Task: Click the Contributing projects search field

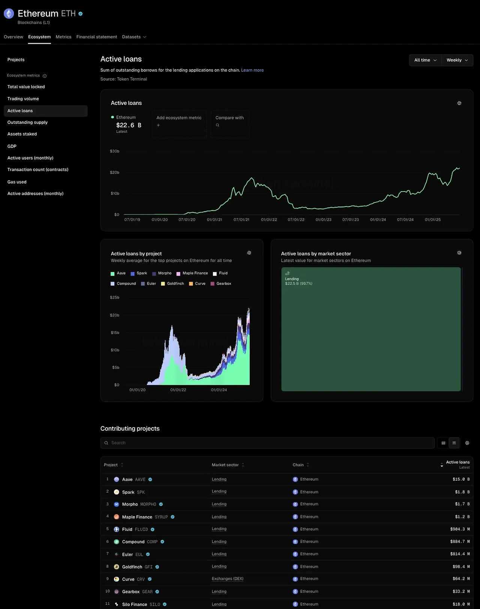Action: tap(267, 443)
